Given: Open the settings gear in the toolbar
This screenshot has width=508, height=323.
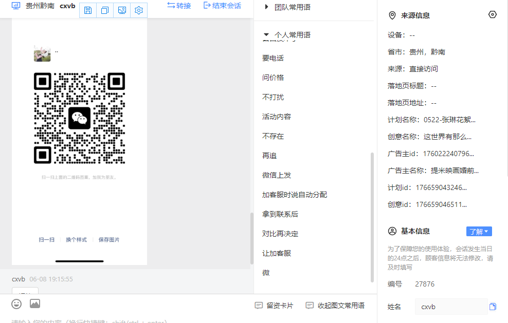Looking at the screenshot, I should click(139, 10).
